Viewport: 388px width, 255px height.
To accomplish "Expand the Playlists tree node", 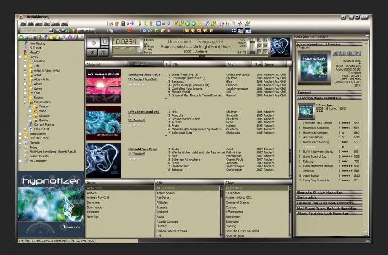I will (x=20, y=143).
